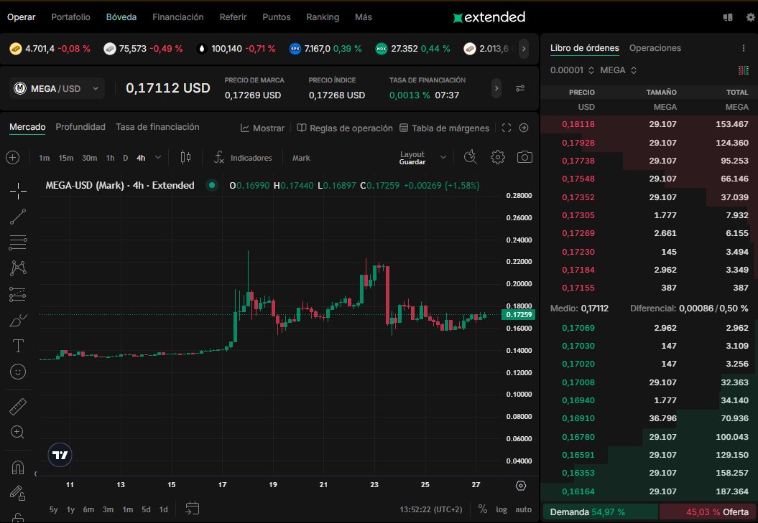Open order book options menu
Screen dimensions: 758x523
point(744,48)
